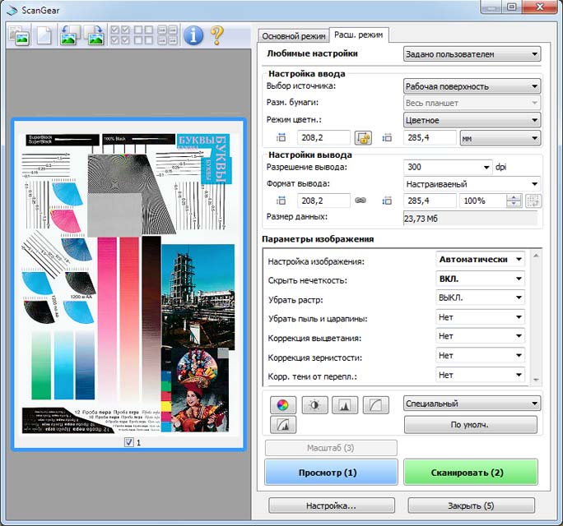Open the 'Режим цветн.' color mode dropdown
This screenshot has height=526, width=563.
pos(472,120)
